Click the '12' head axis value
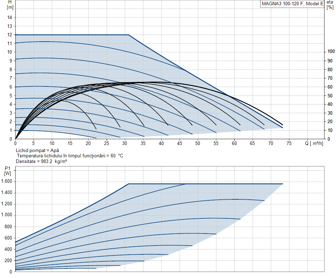This screenshot has width=336, height=278. click(x=10, y=35)
